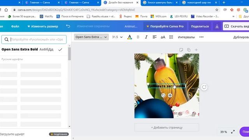Open Поиск в Интернете bookmark
249x140 pixels.
[70, 16]
